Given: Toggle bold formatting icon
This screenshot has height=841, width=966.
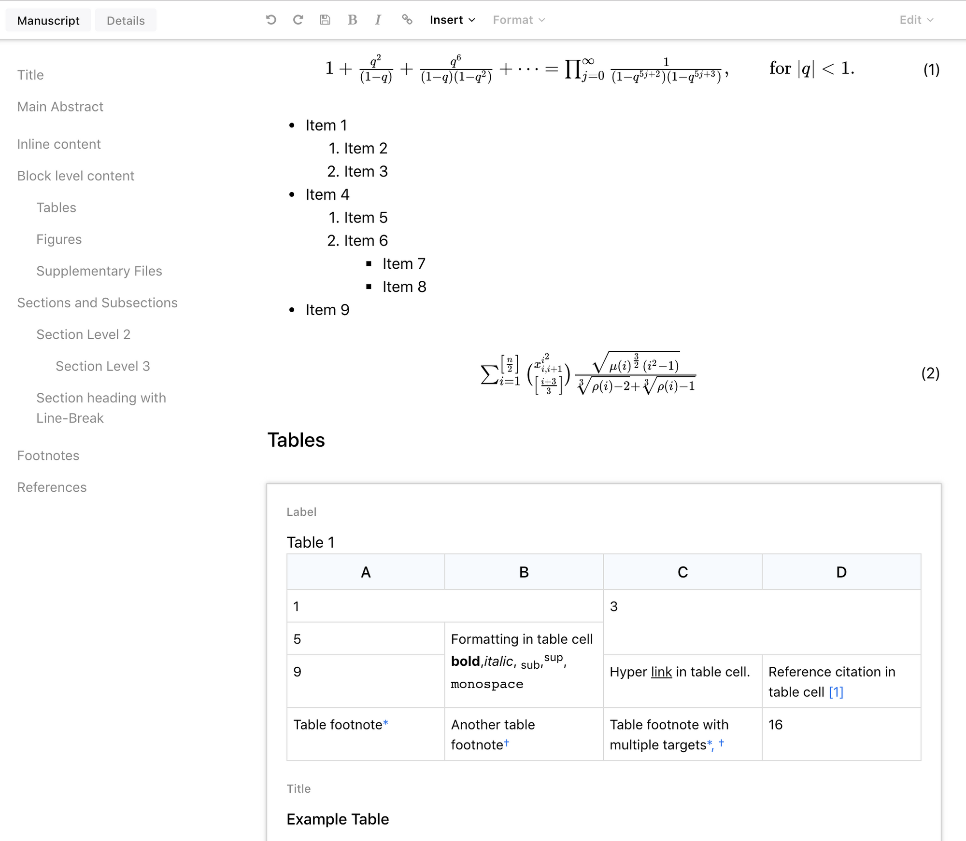Looking at the screenshot, I should 352,20.
